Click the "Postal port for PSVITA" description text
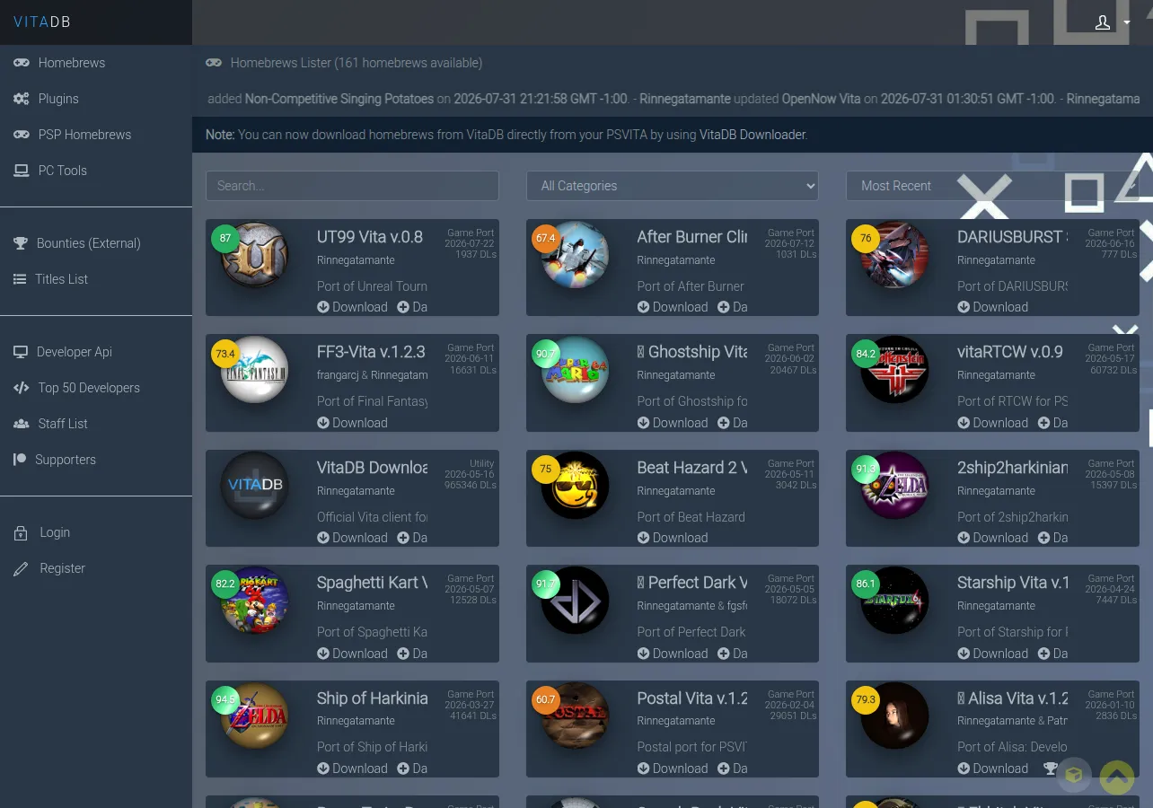 pyautogui.click(x=692, y=747)
